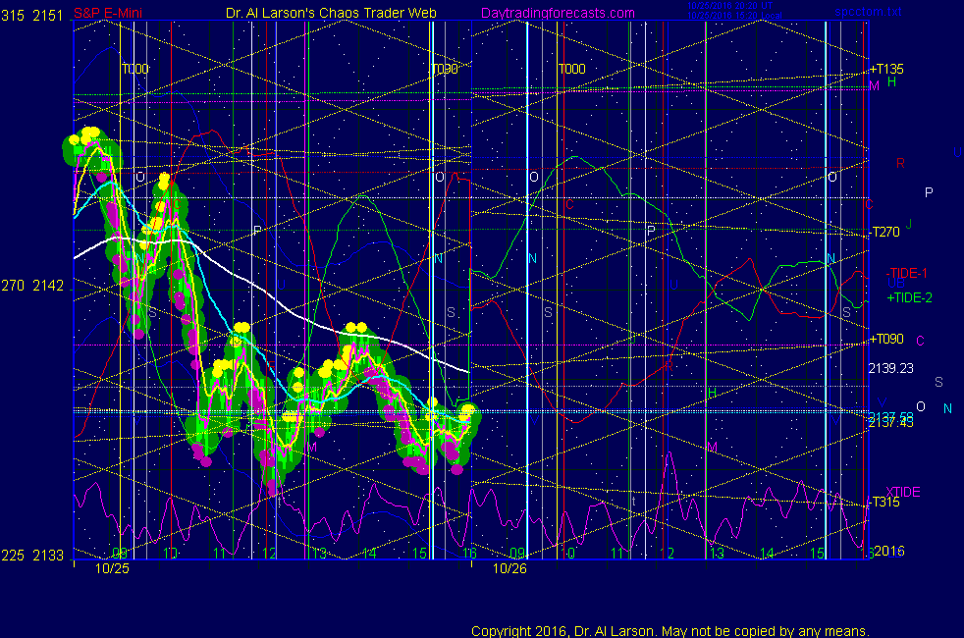This screenshot has width=964, height=638.
Task: Click the '+TIDE-2' legend label
Action: coord(909,297)
